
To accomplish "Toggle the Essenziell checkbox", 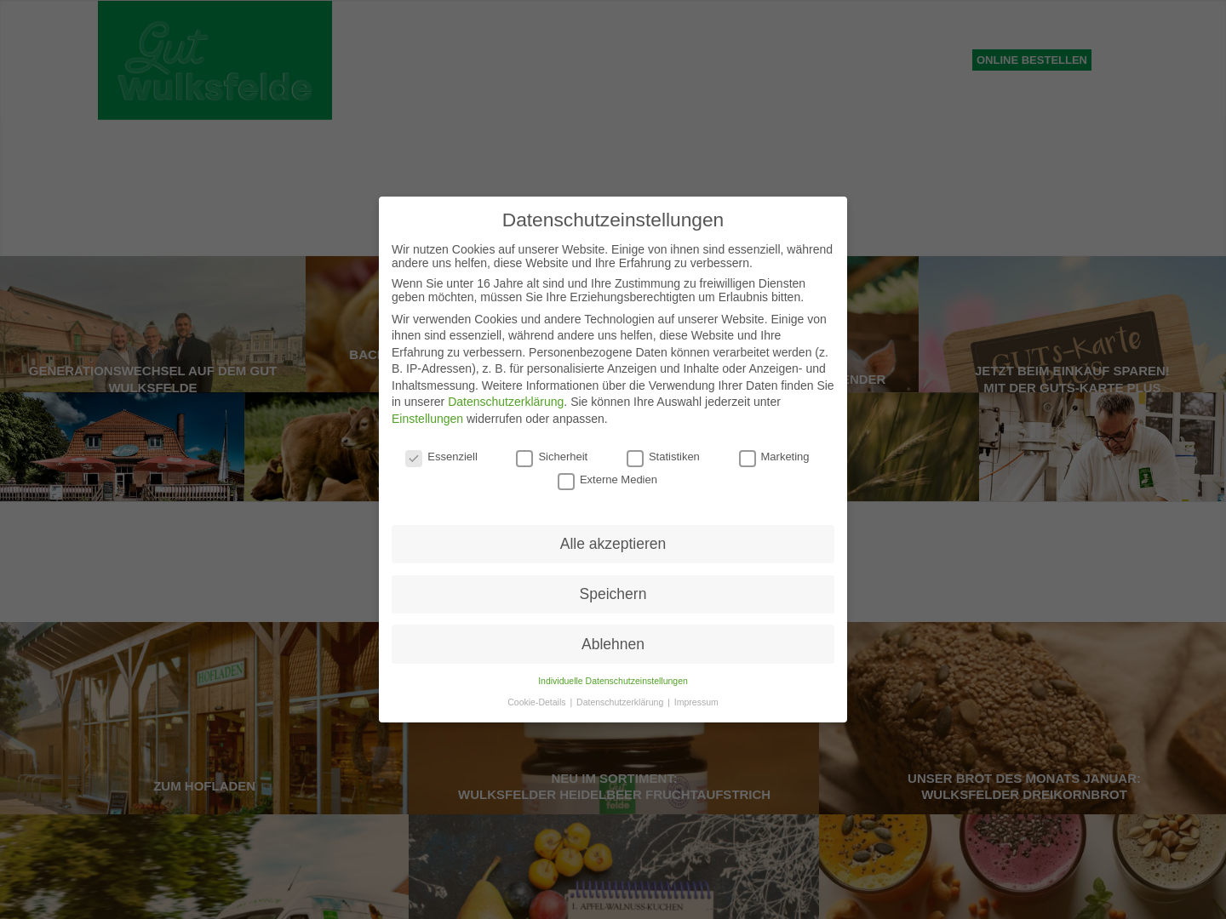I will click(x=414, y=459).
